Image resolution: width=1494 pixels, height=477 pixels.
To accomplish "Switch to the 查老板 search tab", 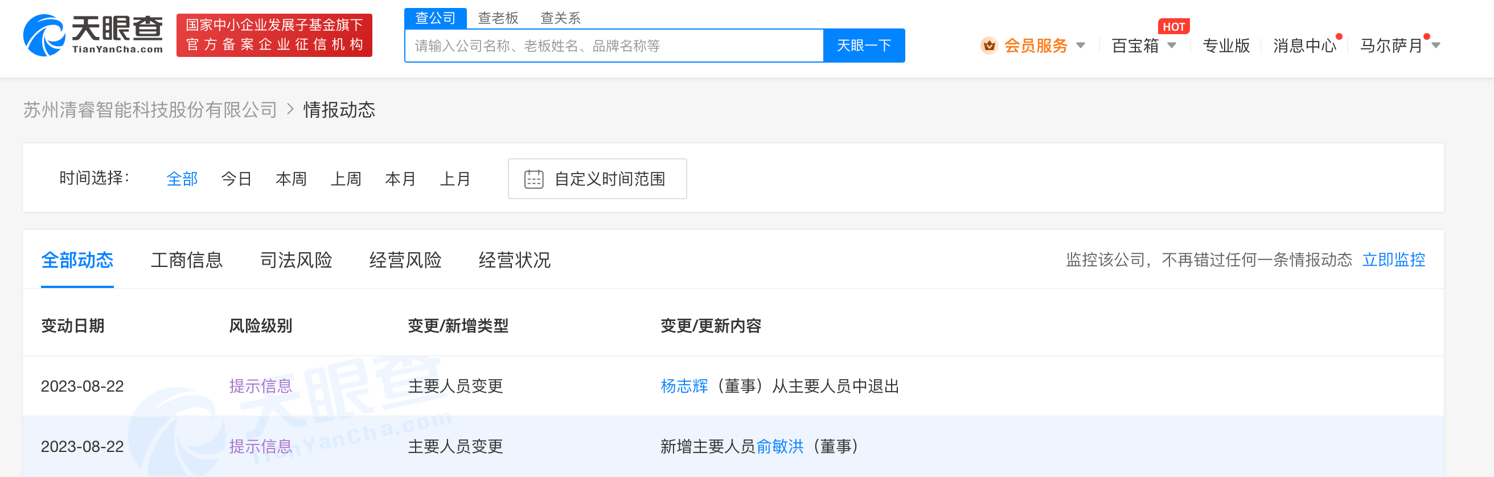I will pos(498,18).
